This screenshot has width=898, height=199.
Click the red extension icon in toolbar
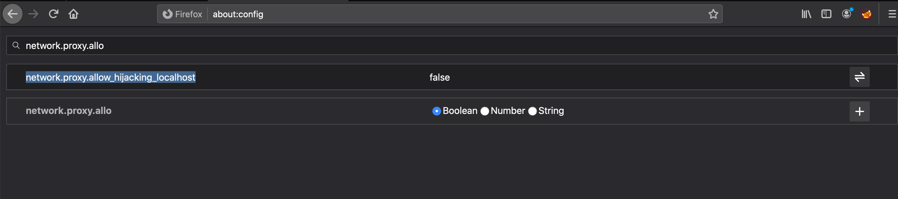point(867,14)
